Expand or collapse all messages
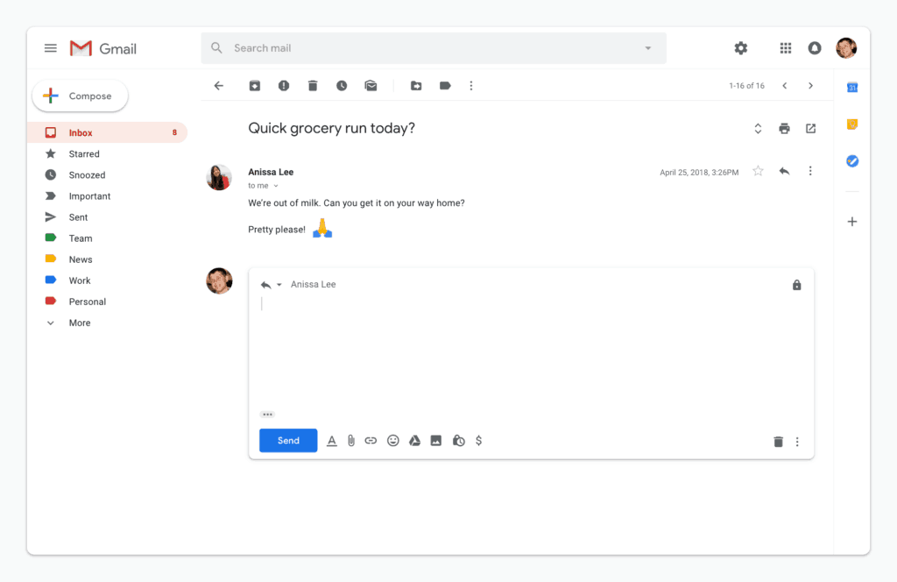This screenshot has height=582, width=897. click(x=758, y=129)
